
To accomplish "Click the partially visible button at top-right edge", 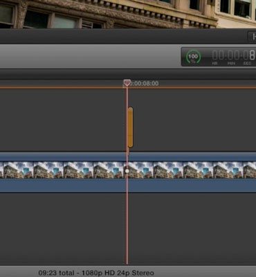I will (252, 37).
